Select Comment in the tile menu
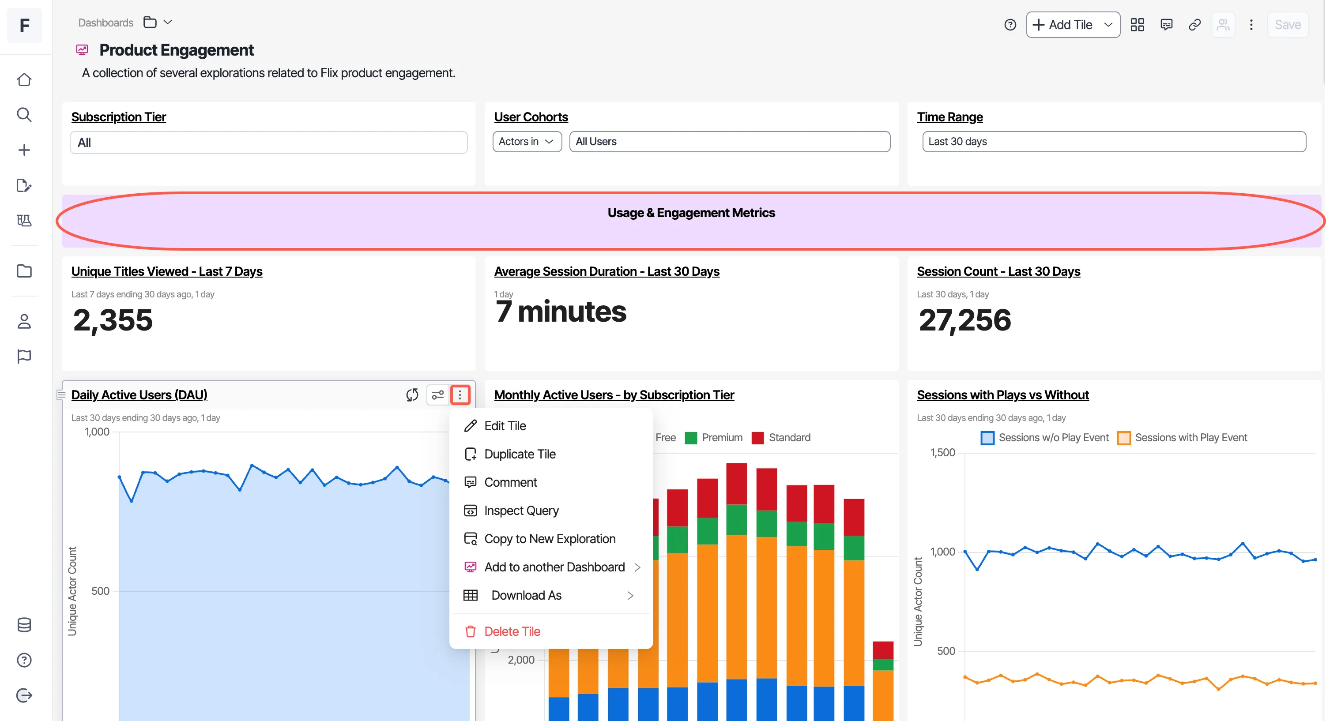Screen dimensions: 1326x721 pyautogui.click(x=551, y=482)
